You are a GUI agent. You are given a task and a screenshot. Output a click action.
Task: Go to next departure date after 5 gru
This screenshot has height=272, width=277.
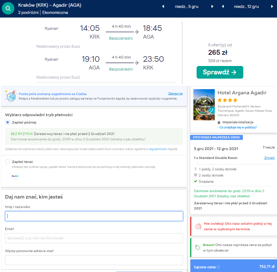tap(212, 7)
